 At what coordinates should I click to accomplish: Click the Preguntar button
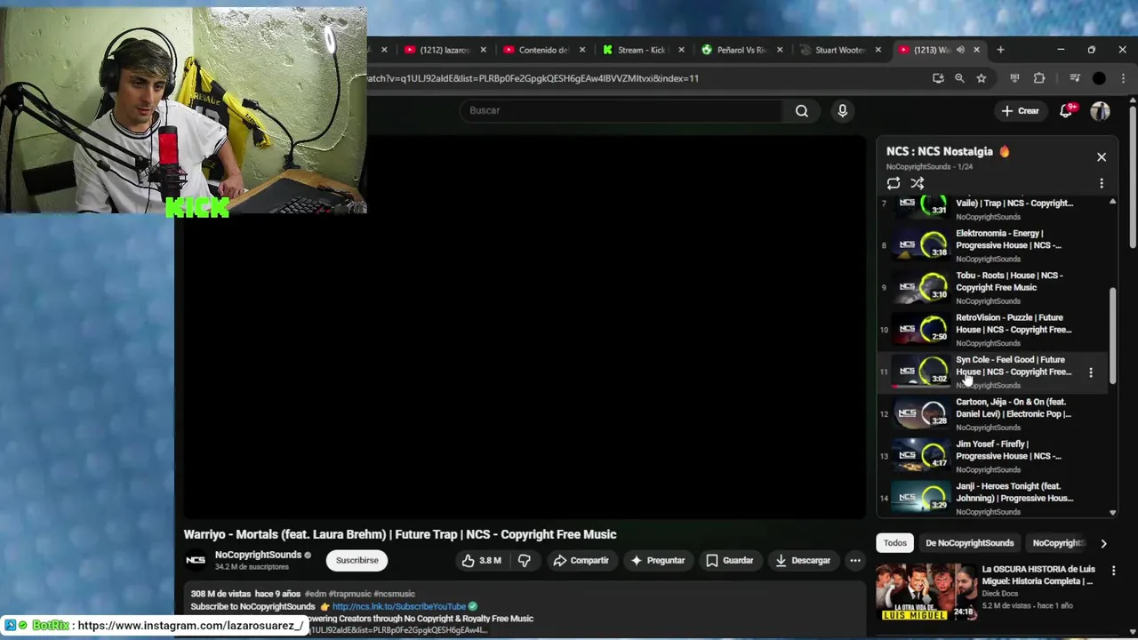point(657,561)
